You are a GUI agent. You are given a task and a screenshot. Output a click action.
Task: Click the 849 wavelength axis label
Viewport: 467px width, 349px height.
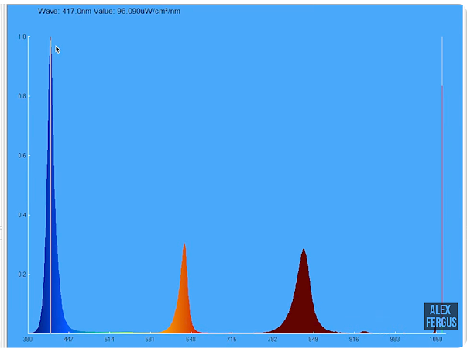pyautogui.click(x=313, y=340)
